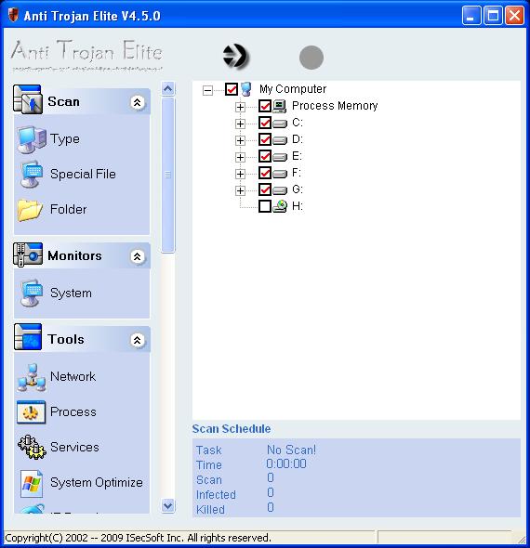Open Network tools entry

coord(73,376)
